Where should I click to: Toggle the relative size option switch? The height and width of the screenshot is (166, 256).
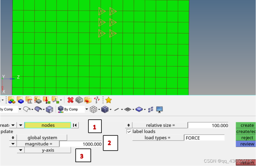[x=129, y=125]
